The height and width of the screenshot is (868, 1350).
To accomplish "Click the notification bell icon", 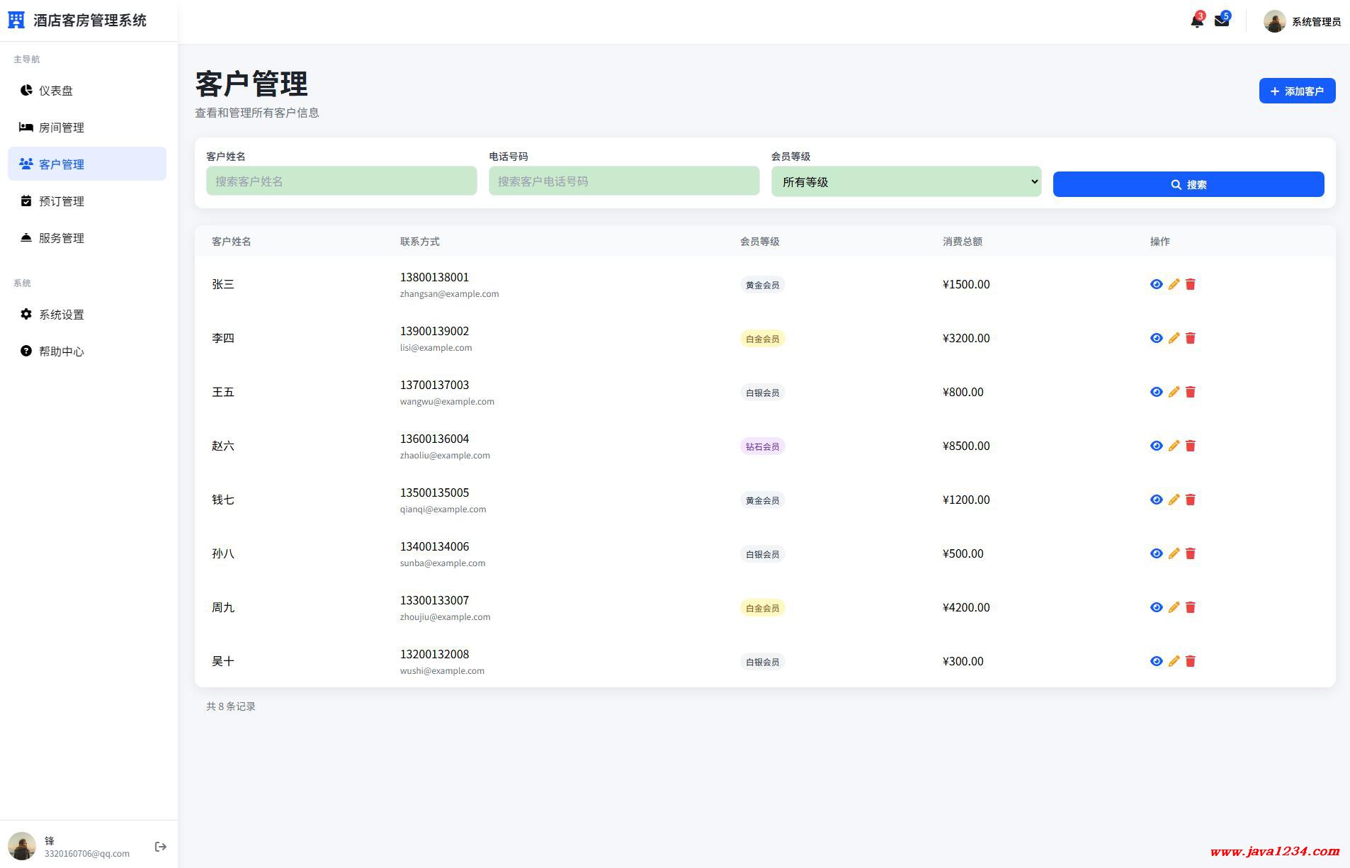I will [1196, 21].
